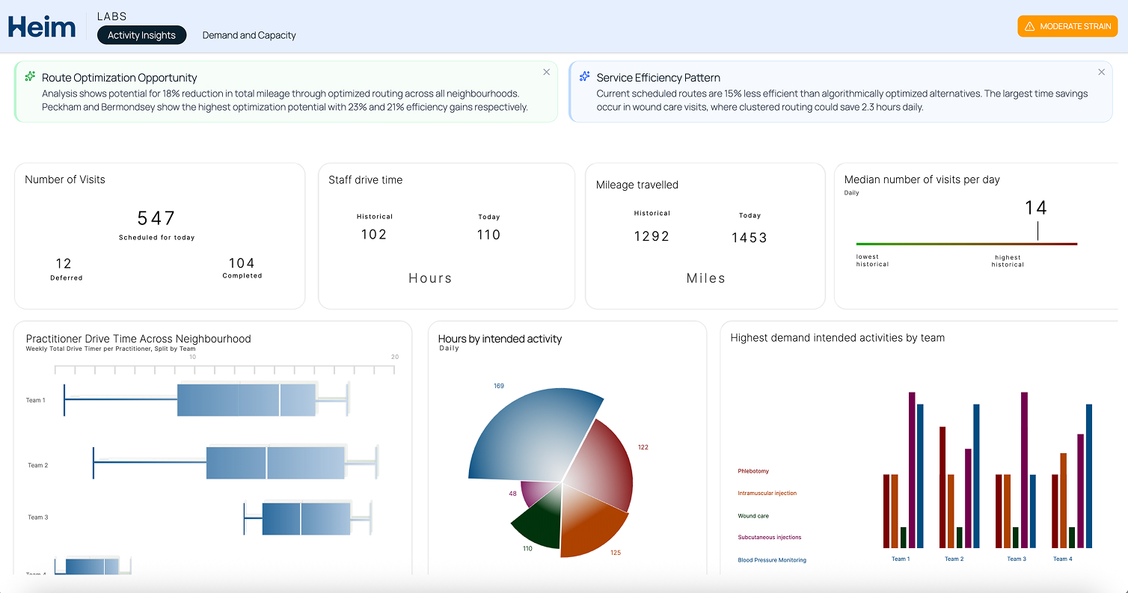Dismiss the Route Optimization Opportunity card

pos(546,72)
